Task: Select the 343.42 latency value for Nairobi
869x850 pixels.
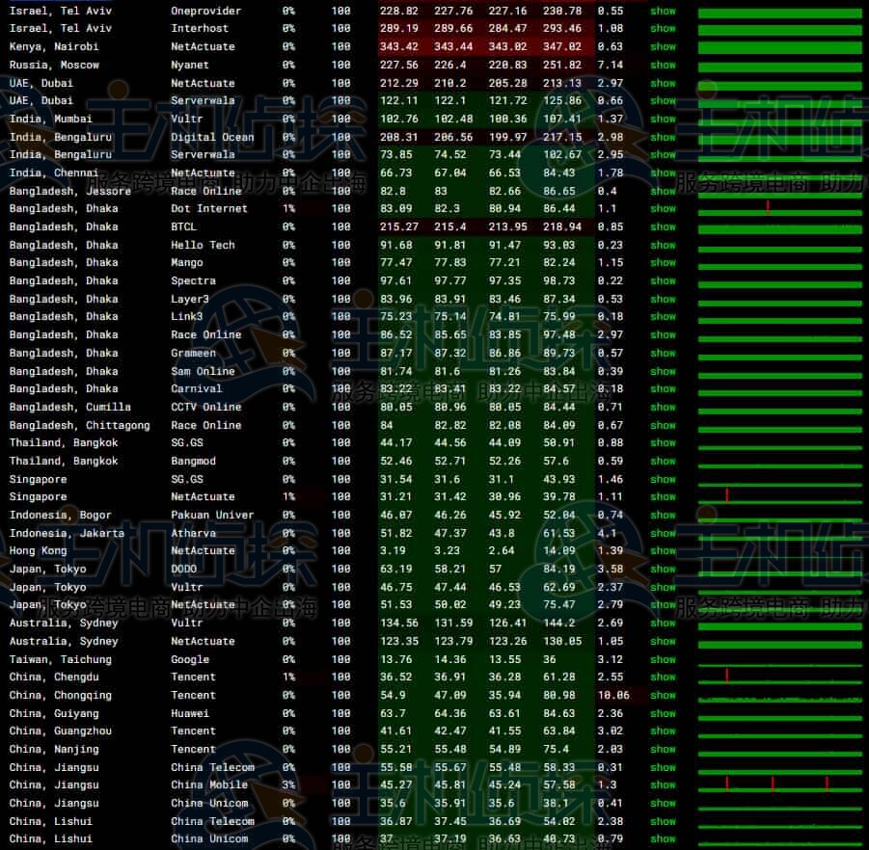Action: [398, 46]
